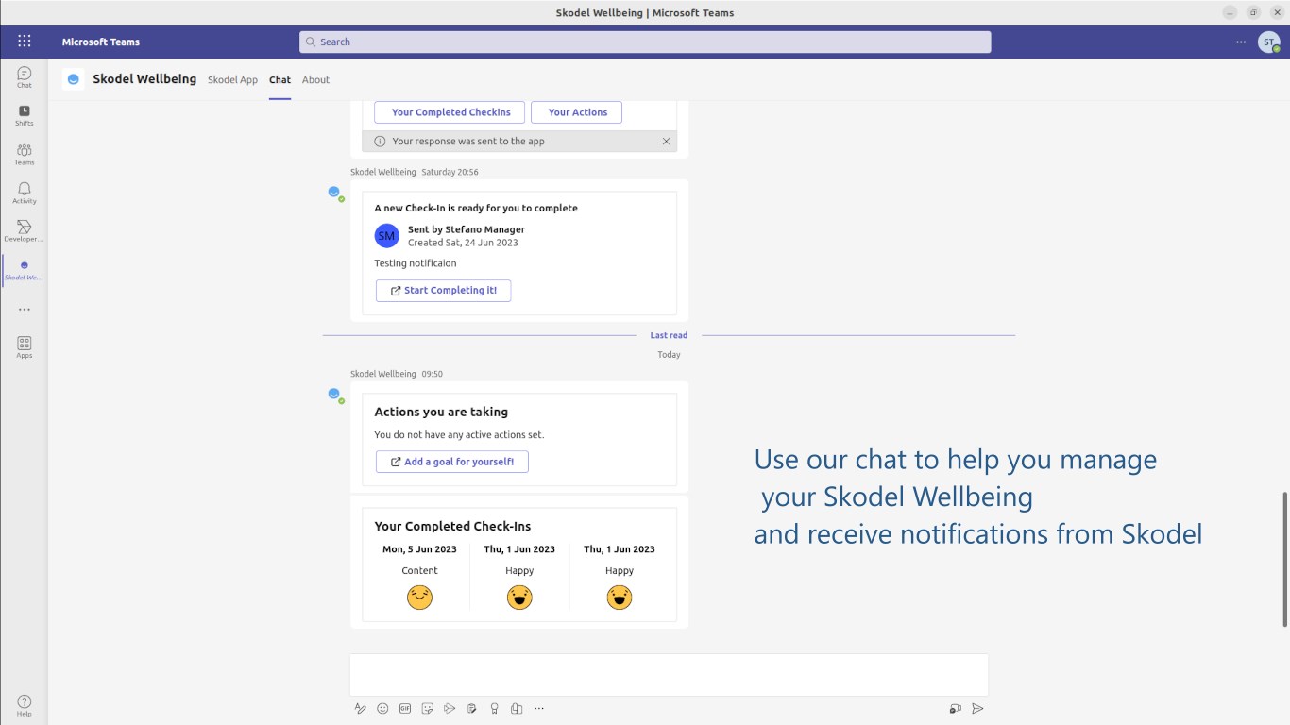Open Settings and more ellipsis in header
The width and height of the screenshot is (1290, 725).
coord(1241,42)
